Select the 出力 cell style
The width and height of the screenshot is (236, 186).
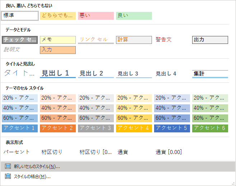[x=210, y=40]
